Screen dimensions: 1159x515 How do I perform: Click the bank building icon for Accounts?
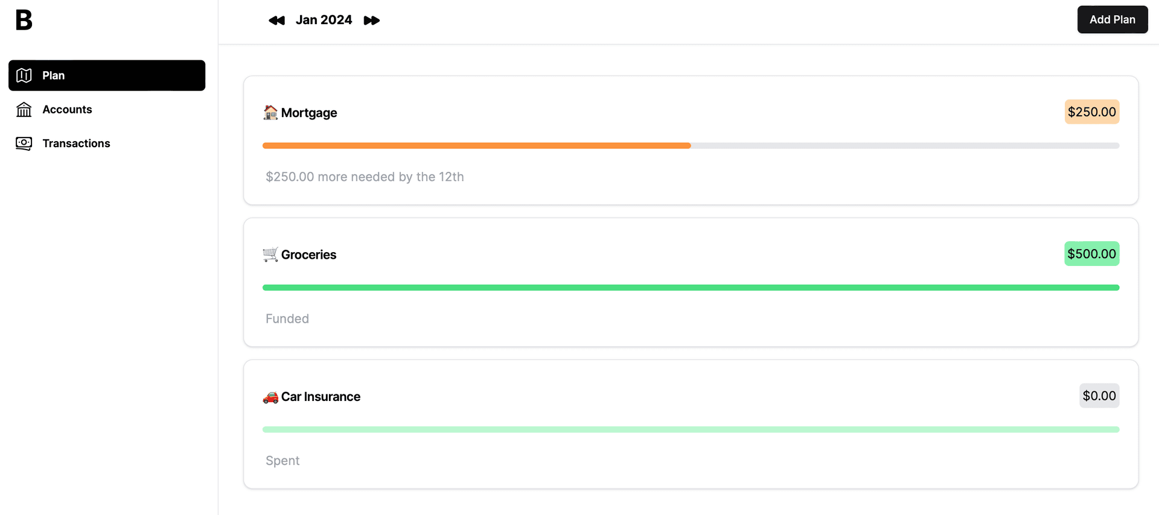click(24, 109)
